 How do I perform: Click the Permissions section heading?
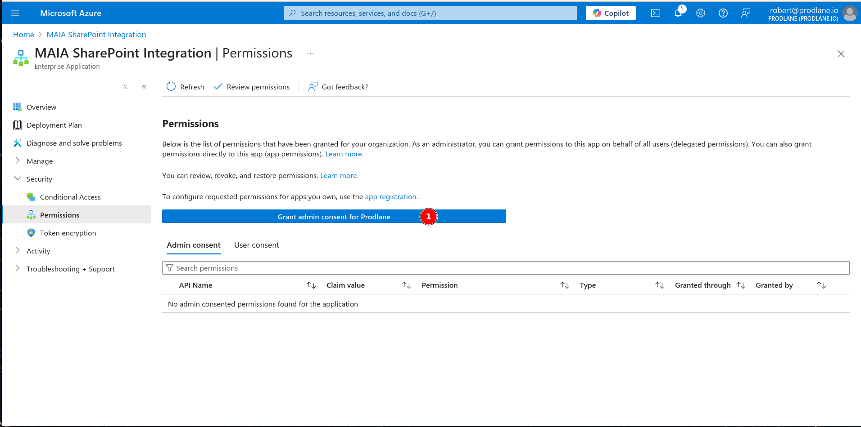[x=190, y=124]
